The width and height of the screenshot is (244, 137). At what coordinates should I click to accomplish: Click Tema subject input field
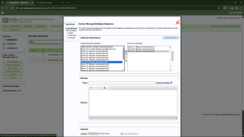point(121,83)
